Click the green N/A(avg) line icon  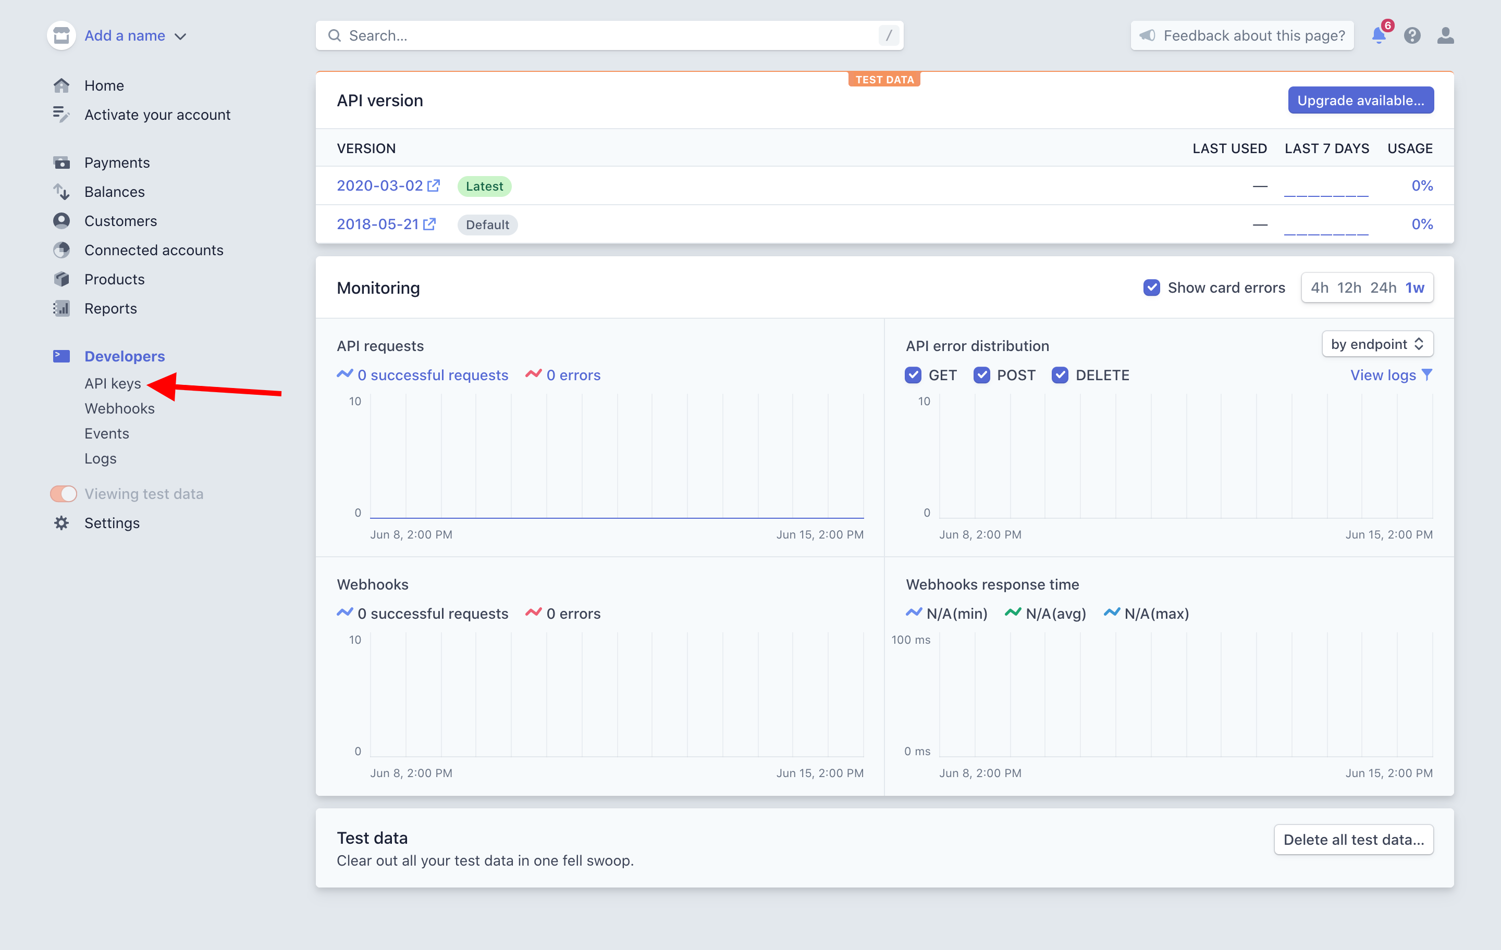(x=1013, y=613)
